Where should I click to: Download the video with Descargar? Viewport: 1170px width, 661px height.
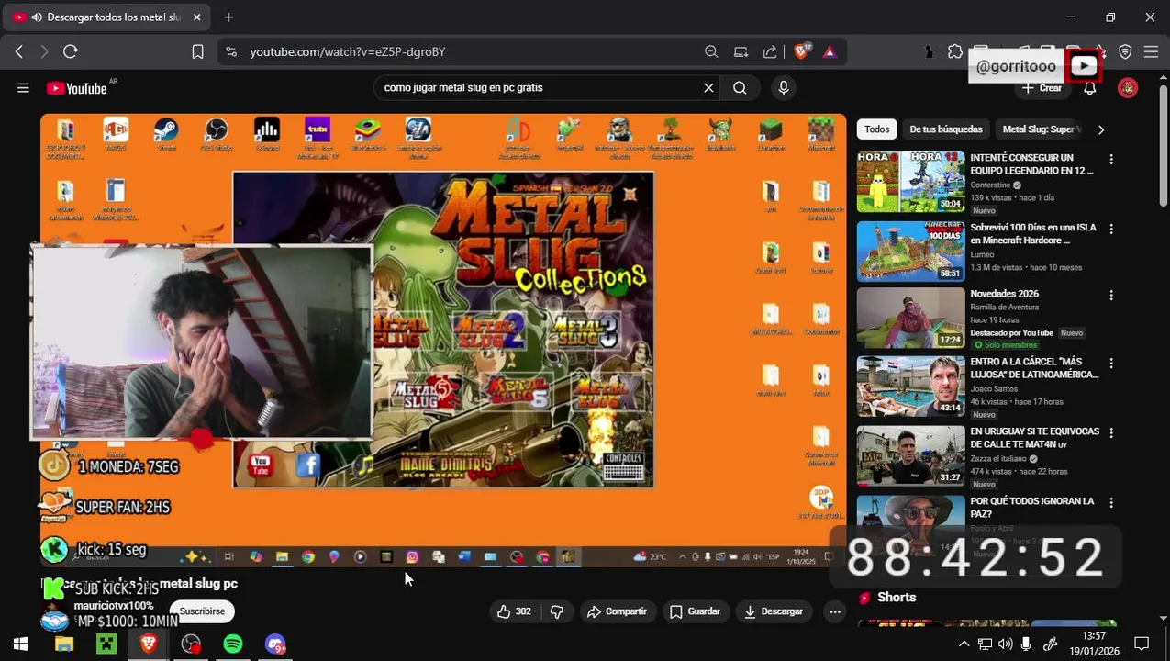[x=773, y=611]
